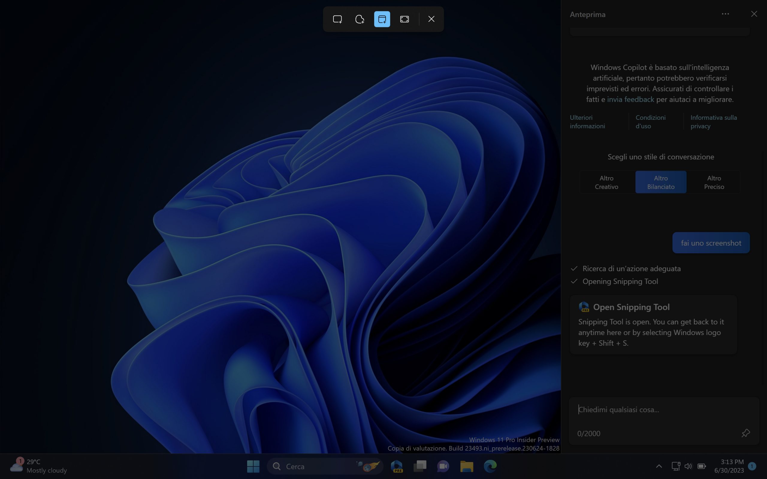Image resolution: width=767 pixels, height=479 pixels.
Task: Close the snipping toolbar
Action: 431,19
